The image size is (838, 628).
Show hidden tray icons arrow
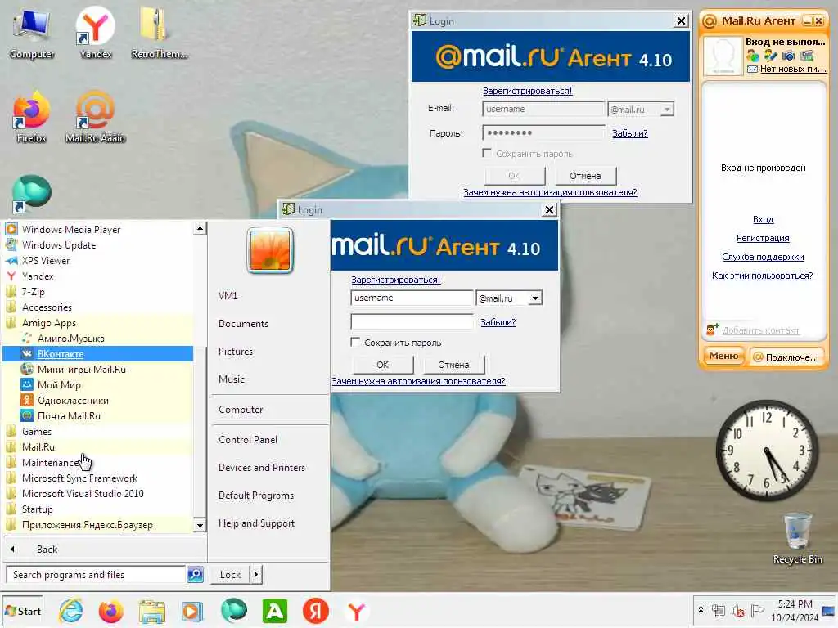click(x=701, y=610)
